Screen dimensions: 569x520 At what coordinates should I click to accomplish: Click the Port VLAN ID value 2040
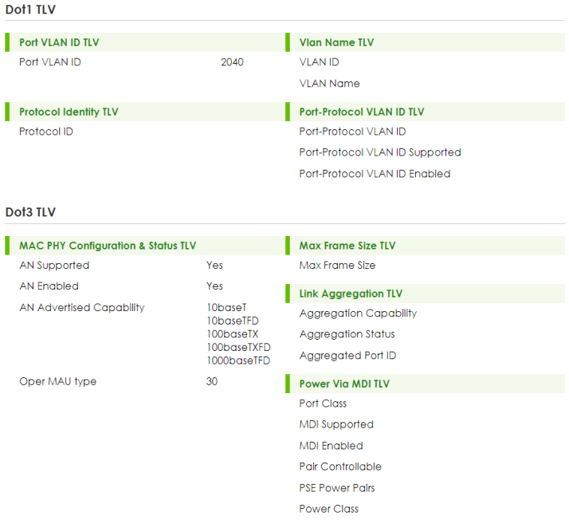click(232, 62)
